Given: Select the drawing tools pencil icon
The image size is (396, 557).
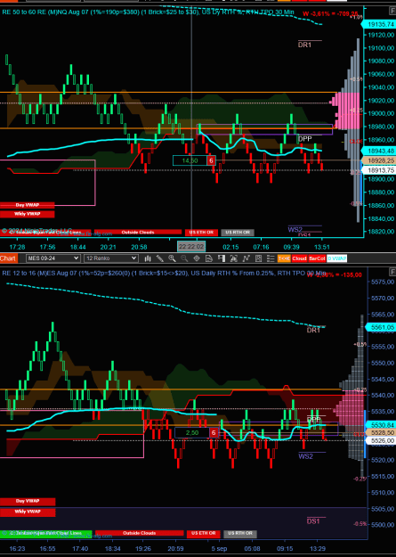Looking at the screenshot, I should click(x=160, y=258).
